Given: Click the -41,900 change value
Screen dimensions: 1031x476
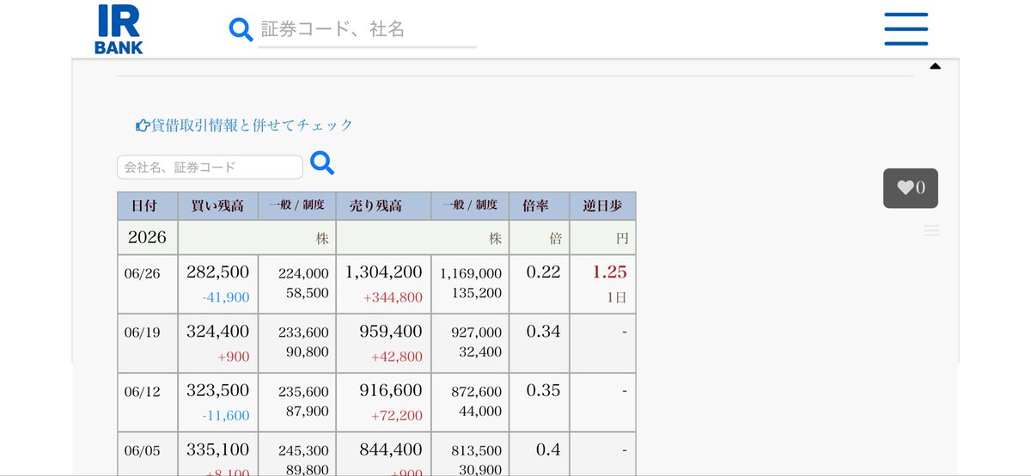Looking at the screenshot, I should 227,297.
